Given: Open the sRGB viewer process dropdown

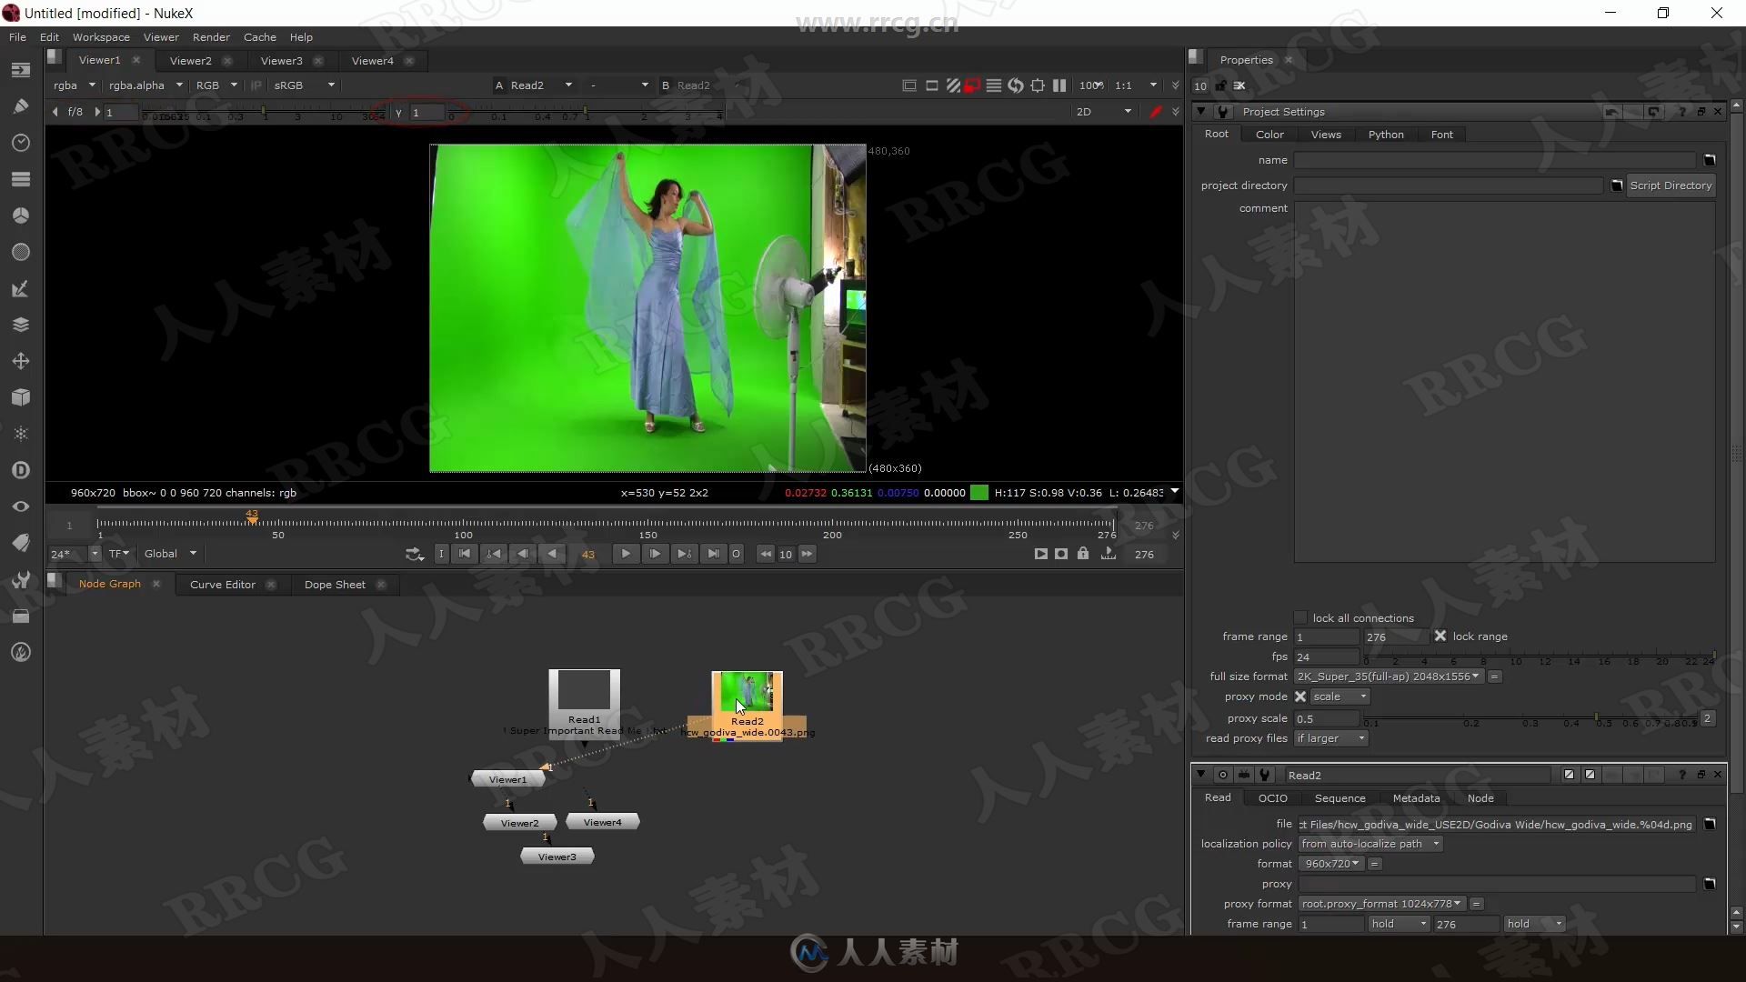Looking at the screenshot, I should 305,85.
